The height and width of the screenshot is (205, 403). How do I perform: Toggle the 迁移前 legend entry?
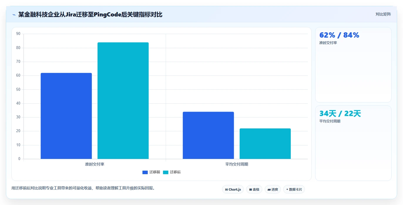pyautogui.click(x=151, y=172)
